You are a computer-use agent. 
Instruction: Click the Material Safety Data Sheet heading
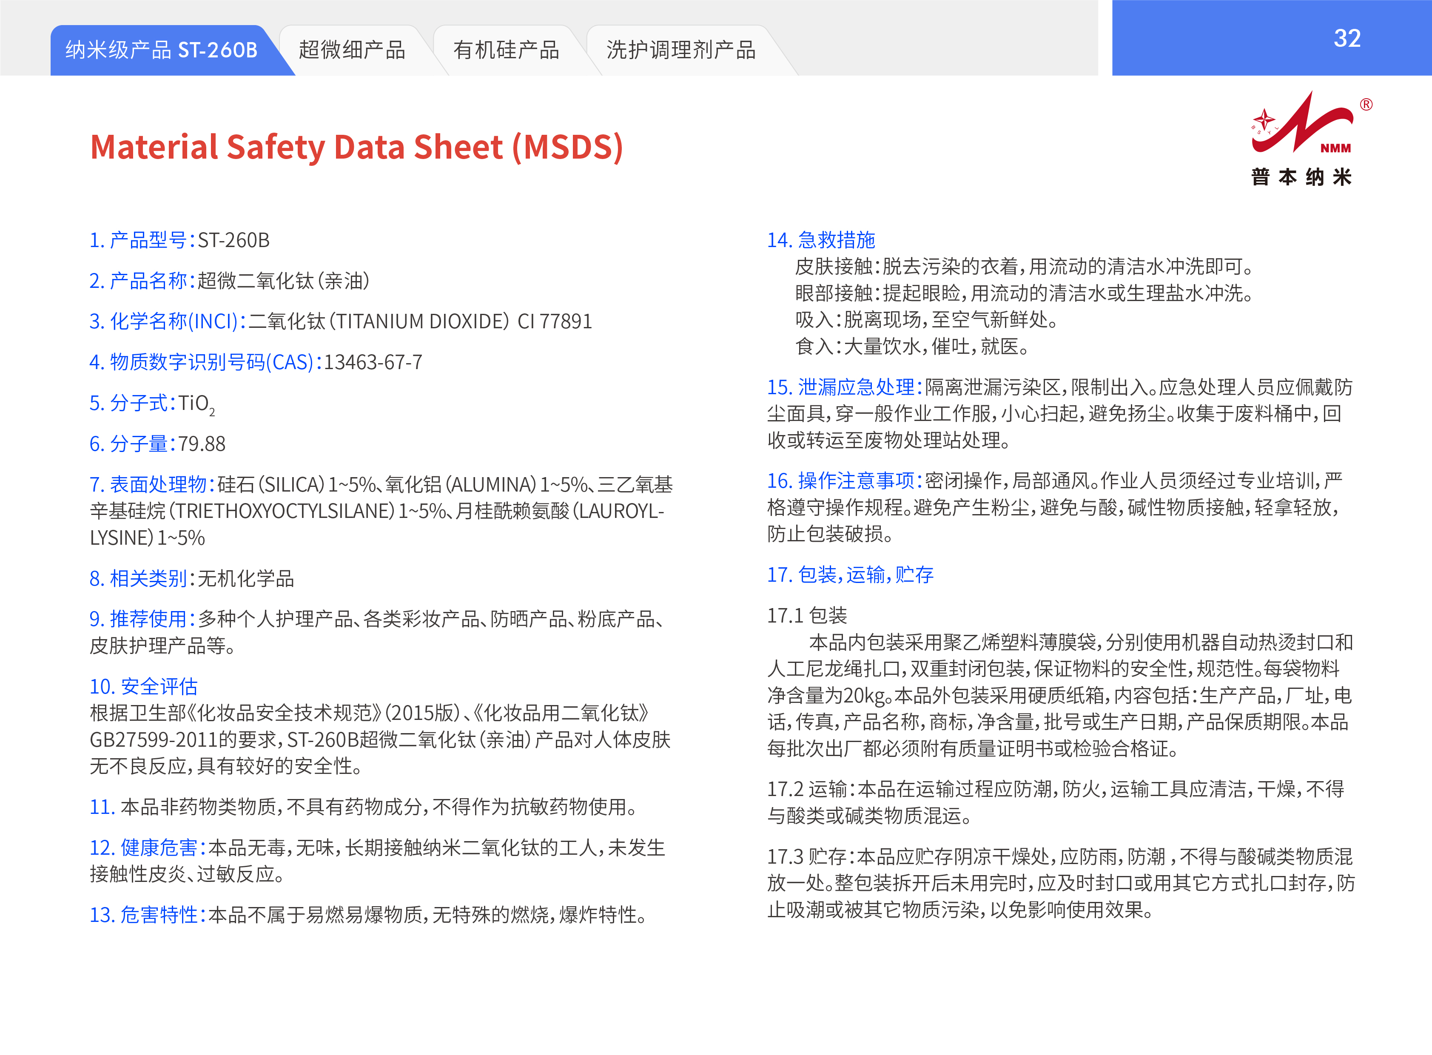(x=356, y=147)
